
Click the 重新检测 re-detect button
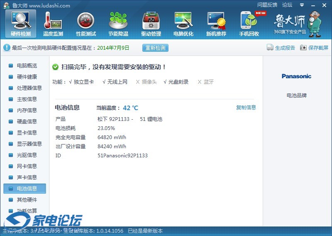click(155, 48)
